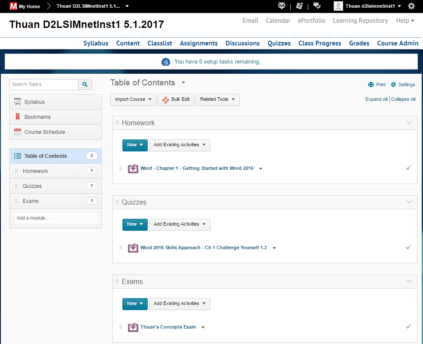The height and width of the screenshot is (344, 423).
Task: Open the update alerts icon
Action: [299, 6]
